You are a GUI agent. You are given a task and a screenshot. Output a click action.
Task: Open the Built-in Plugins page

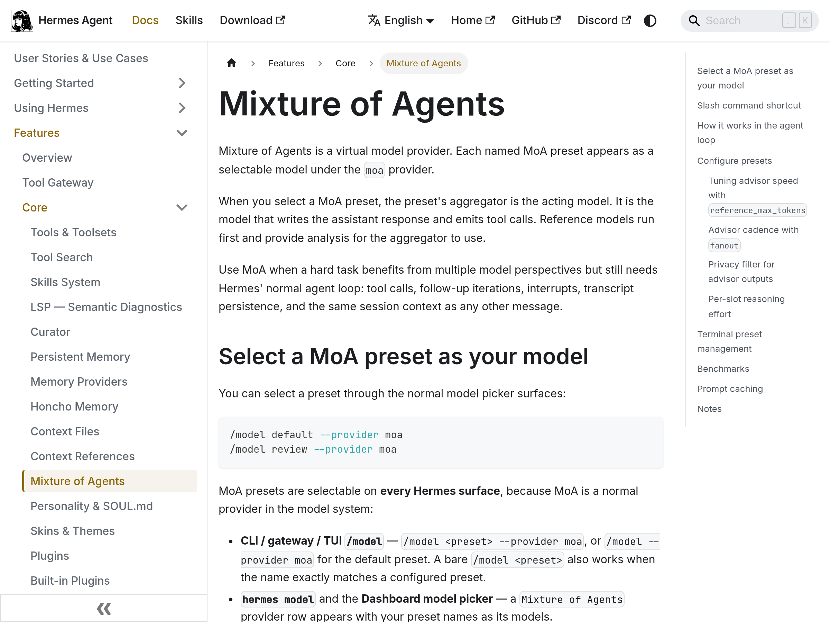(x=70, y=581)
